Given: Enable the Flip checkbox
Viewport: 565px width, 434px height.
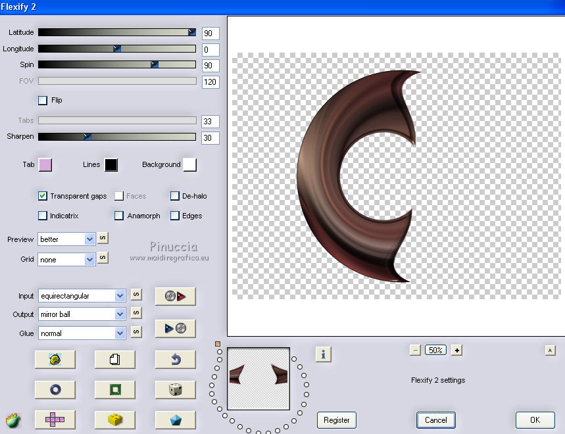Looking at the screenshot, I should tap(43, 101).
